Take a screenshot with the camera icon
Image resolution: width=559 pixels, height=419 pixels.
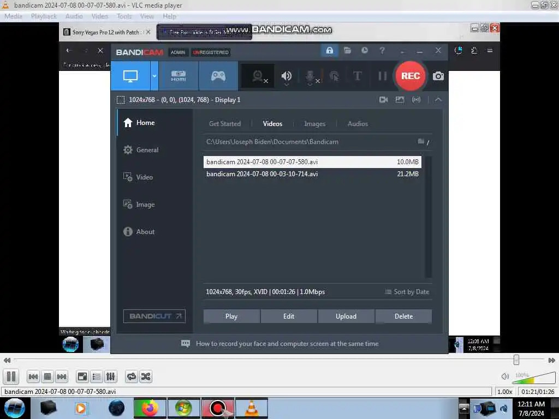tap(438, 76)
